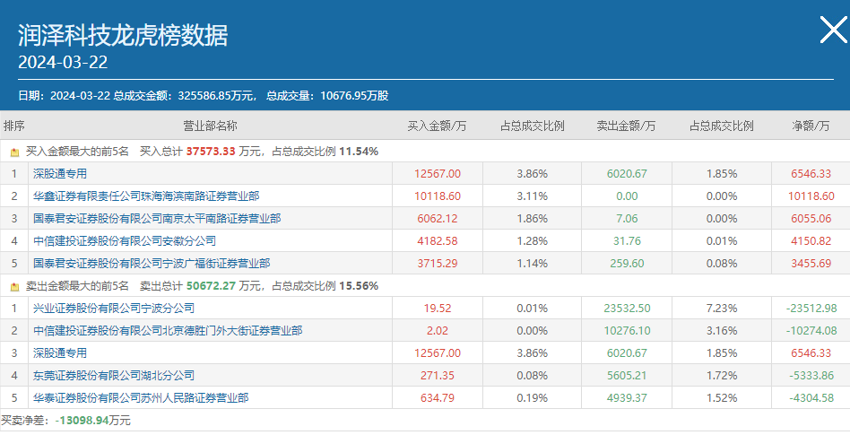Click the 排序 column header

pos(14,126)
